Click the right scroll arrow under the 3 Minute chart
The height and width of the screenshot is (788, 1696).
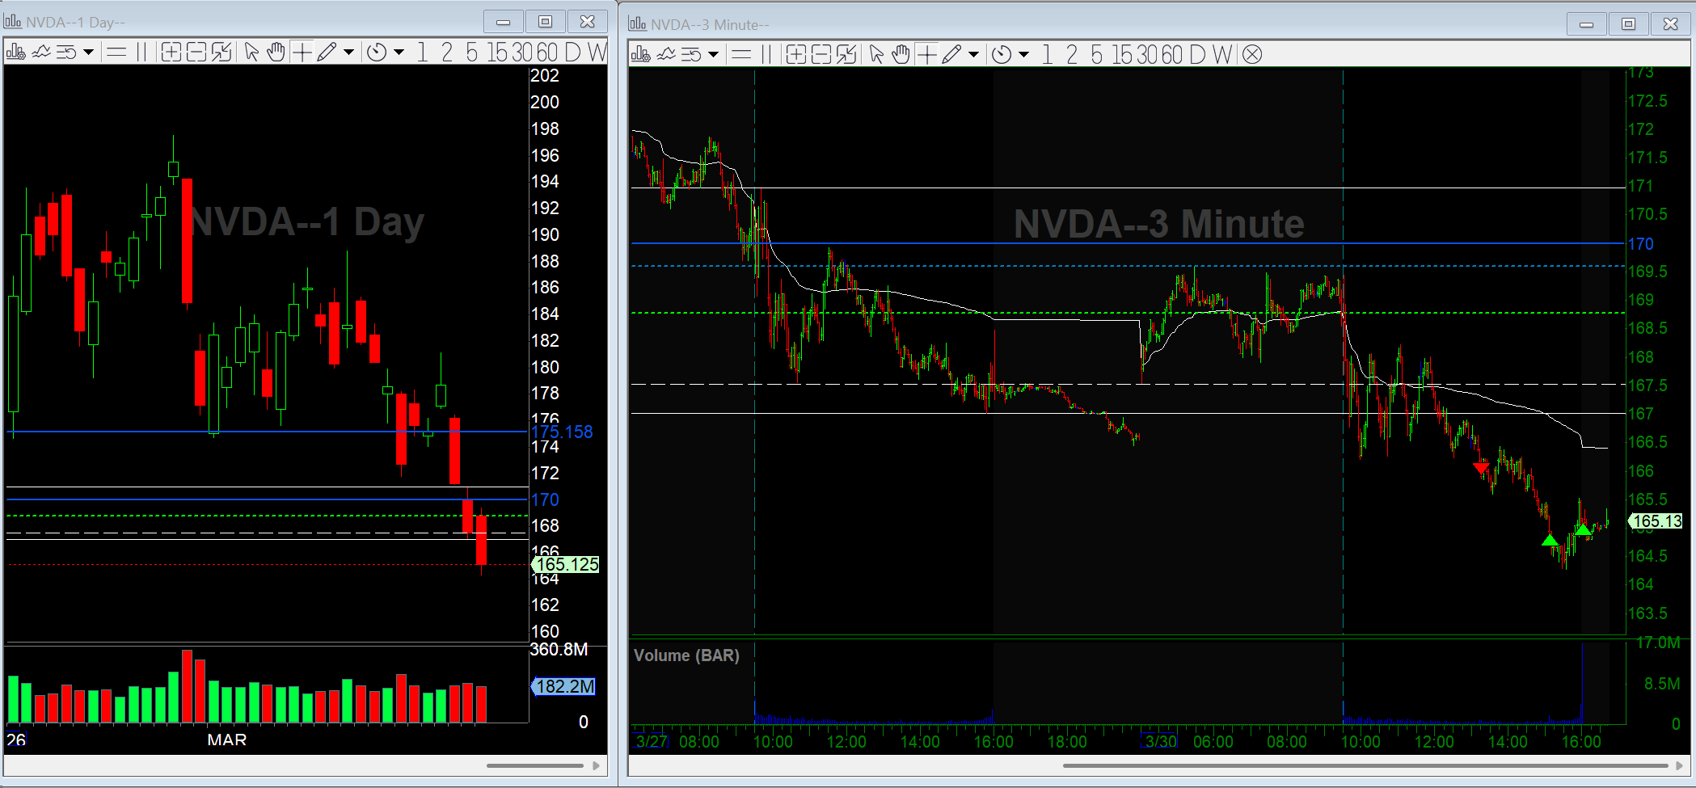(x=1680, y=765)
